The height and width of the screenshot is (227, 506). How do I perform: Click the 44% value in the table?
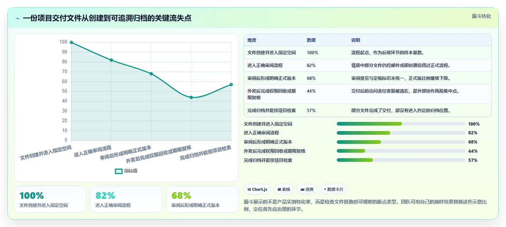pyautogui.click(x=311, y=91)
